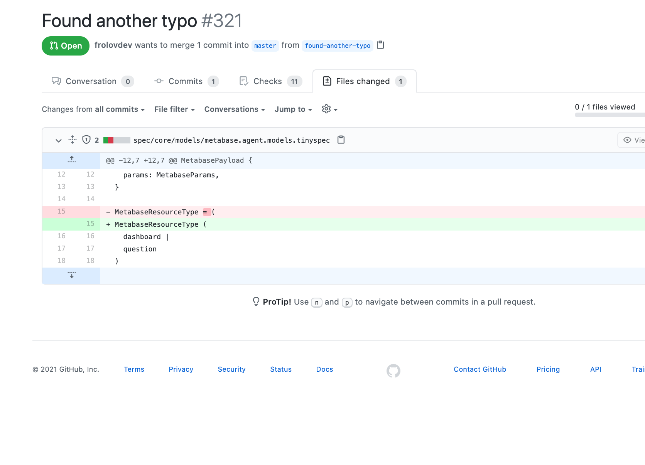Click the files viewed progress bar
645x465 pixels.
(610, 115)
